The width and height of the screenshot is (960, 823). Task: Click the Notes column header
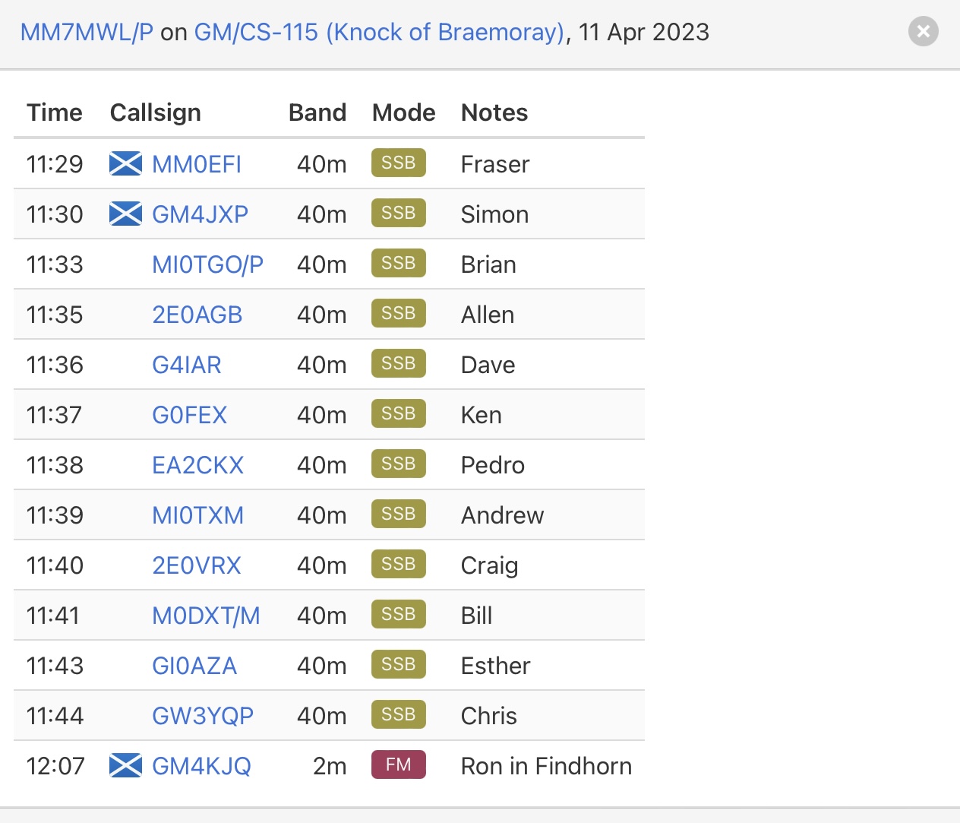click(494, 112)
